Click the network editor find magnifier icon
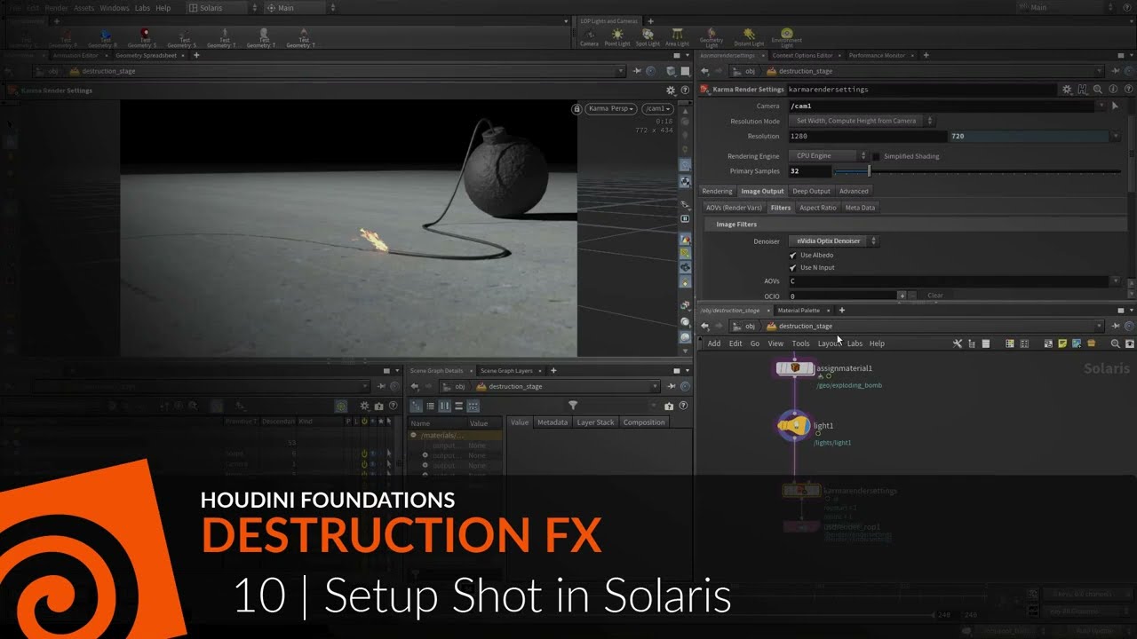 pyautogui.click(x=1116, y=343)
